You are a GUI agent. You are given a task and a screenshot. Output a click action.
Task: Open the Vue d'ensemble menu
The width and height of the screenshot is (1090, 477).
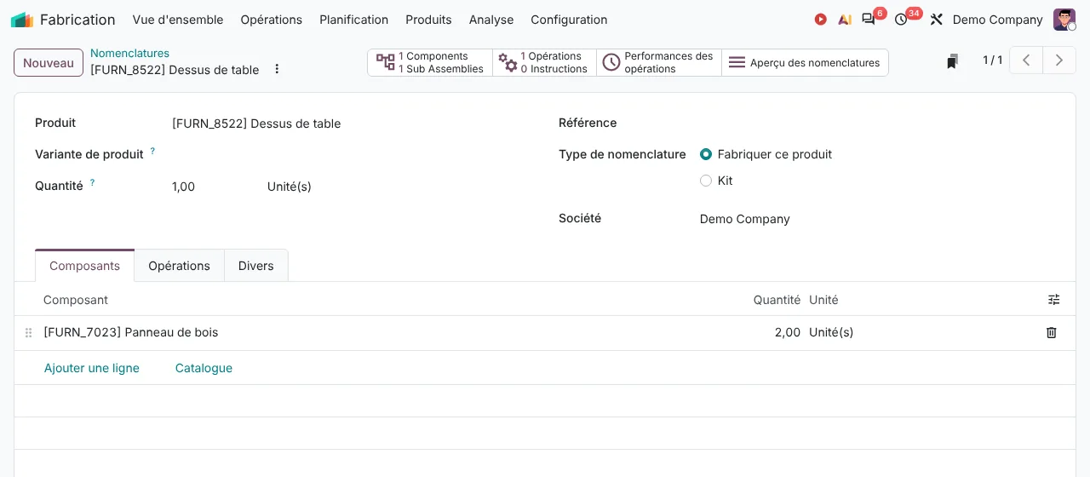point(178,20)
